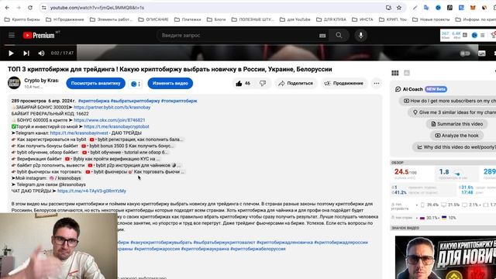Open the krasnobays Instagram link

point(65,178)
